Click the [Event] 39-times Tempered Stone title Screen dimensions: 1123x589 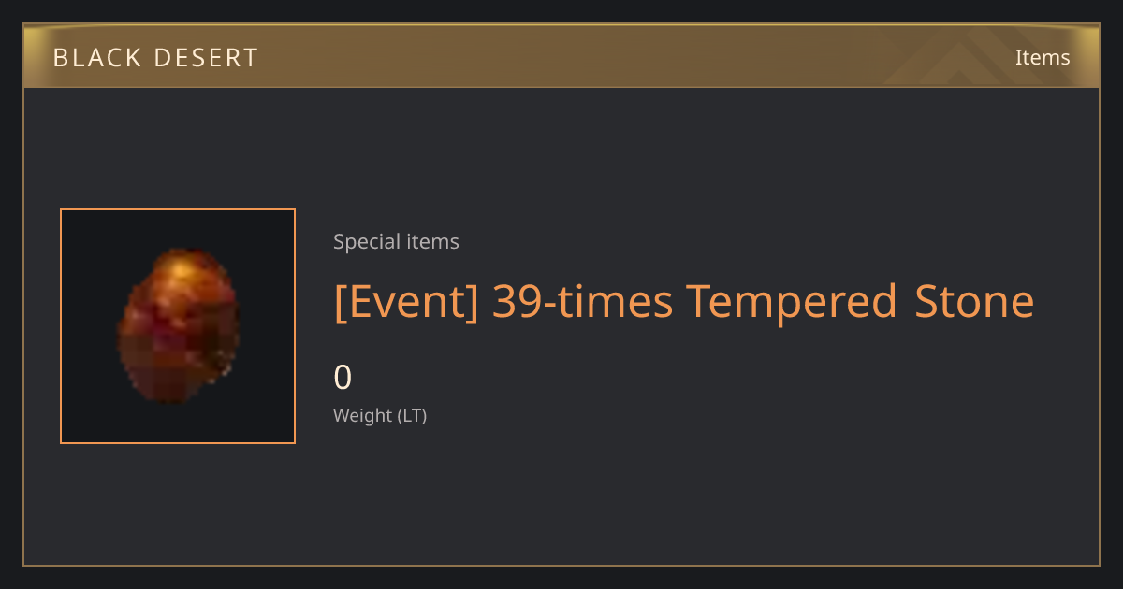click(x=684, y=302)
